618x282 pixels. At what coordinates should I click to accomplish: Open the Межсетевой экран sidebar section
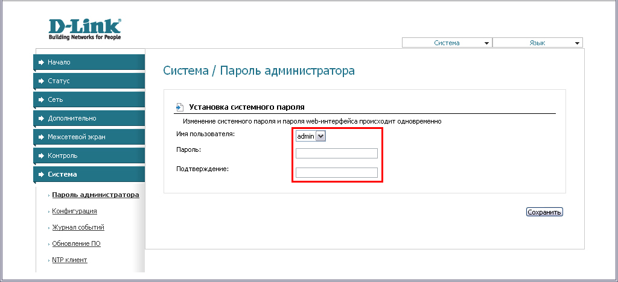coord(89,137)
